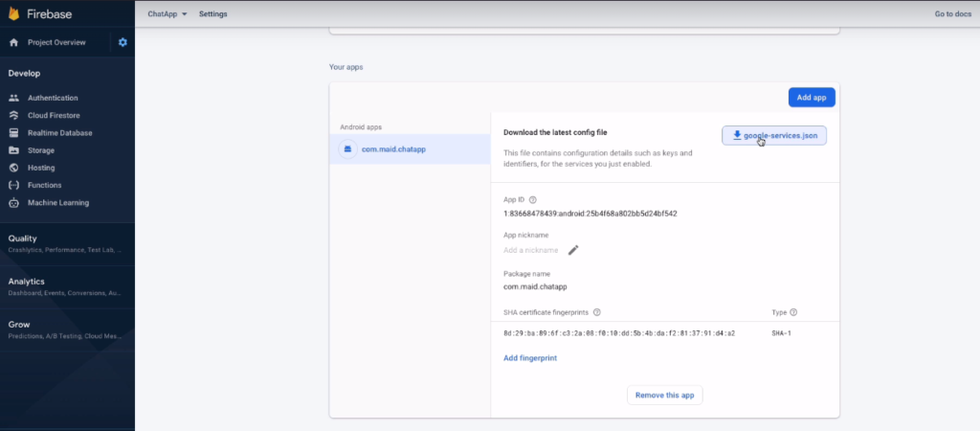Image resolution: width=980 pixels, height=431 pixels.
Task: Open Cloud Firestore in the sidebar
Action: tap(53, 115)
